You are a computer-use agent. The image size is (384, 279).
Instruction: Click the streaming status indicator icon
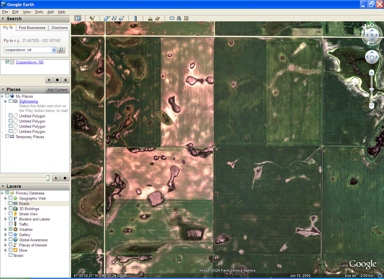click(380, 276)
